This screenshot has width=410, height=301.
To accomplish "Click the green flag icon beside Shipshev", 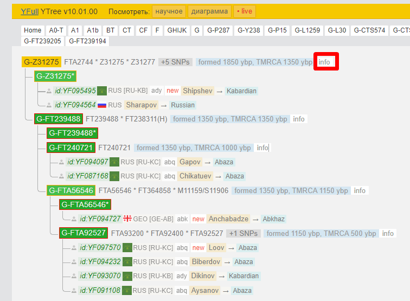I will point(101,91).
